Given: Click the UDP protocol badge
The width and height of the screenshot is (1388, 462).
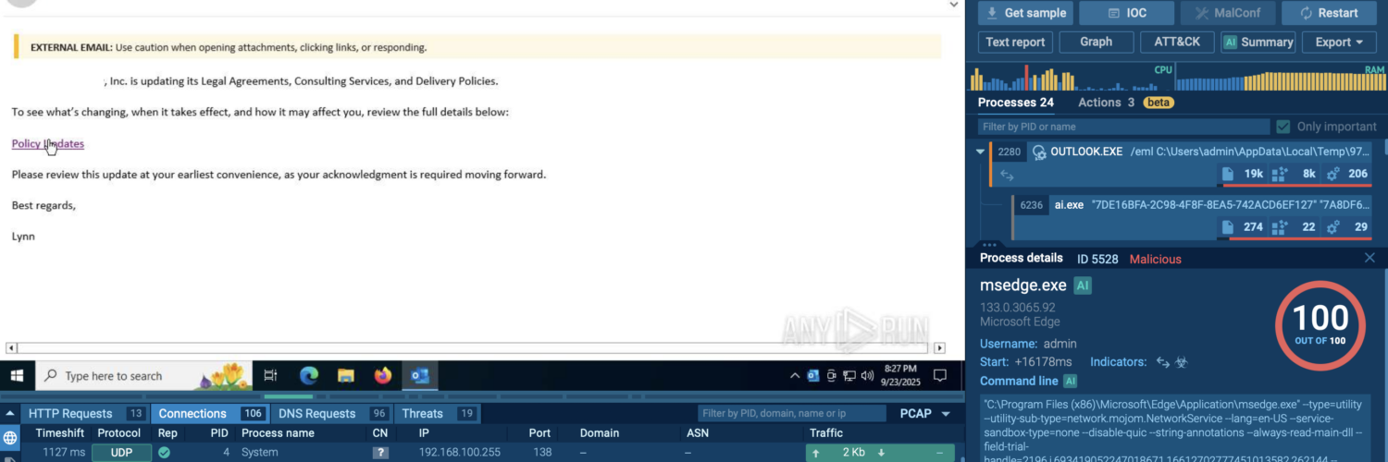Looking at the screenshot, I should [x=121, y=453].
